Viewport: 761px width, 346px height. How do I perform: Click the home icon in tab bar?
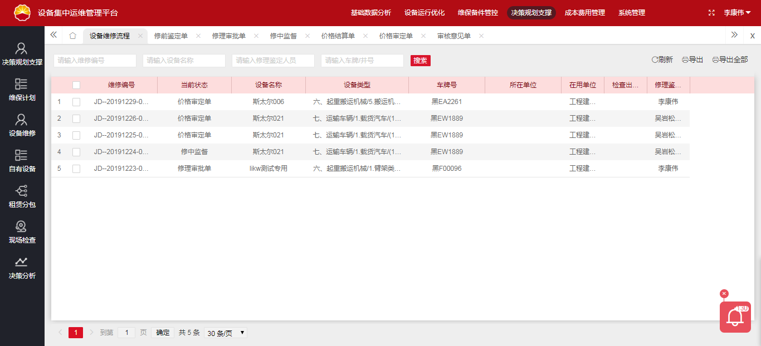coord(72,36)
